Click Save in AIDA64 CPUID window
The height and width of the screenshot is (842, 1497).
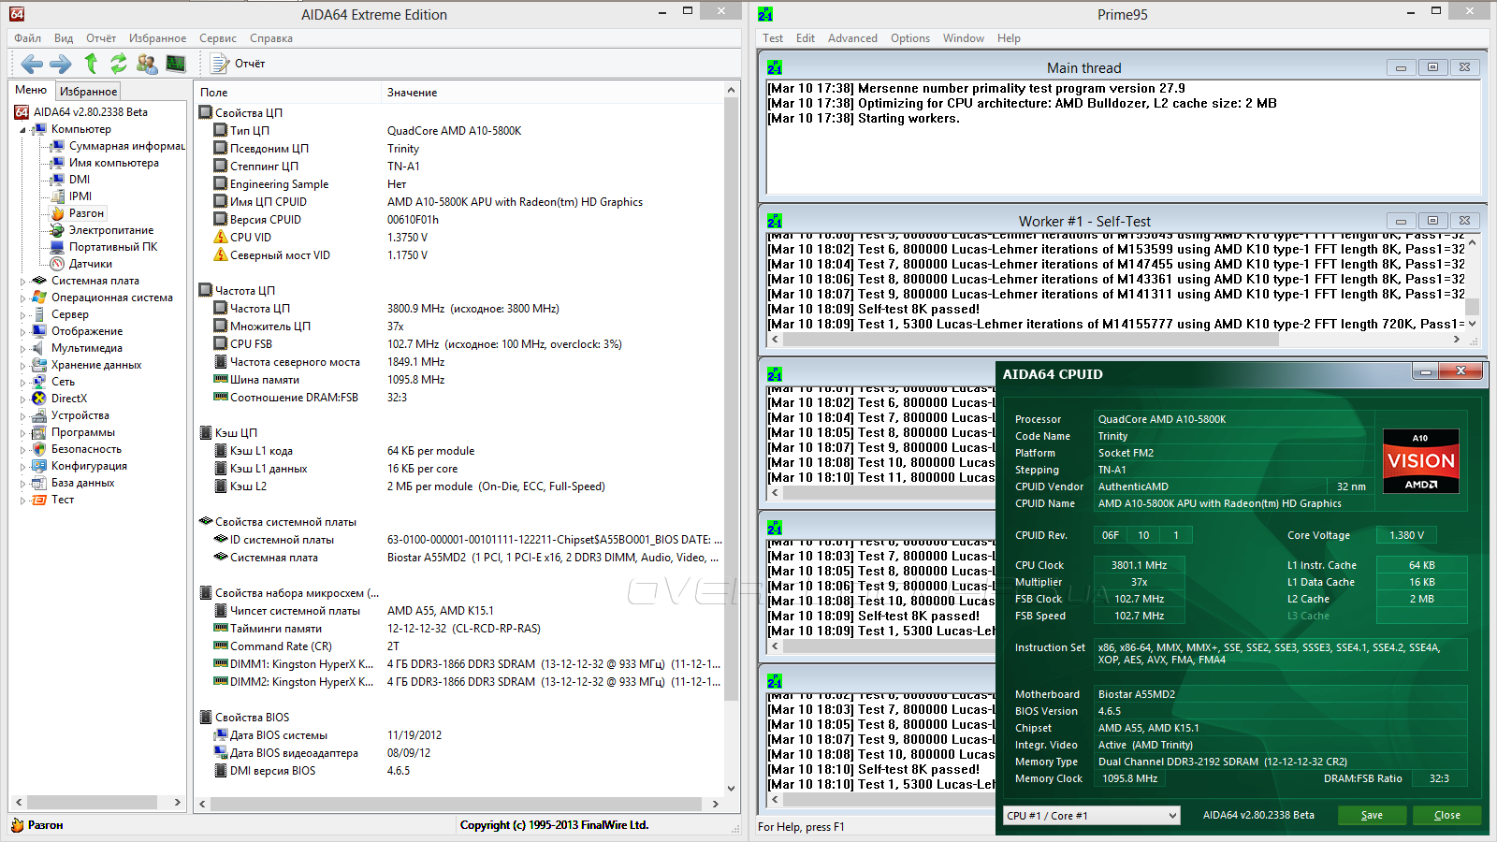[1372, 816]
